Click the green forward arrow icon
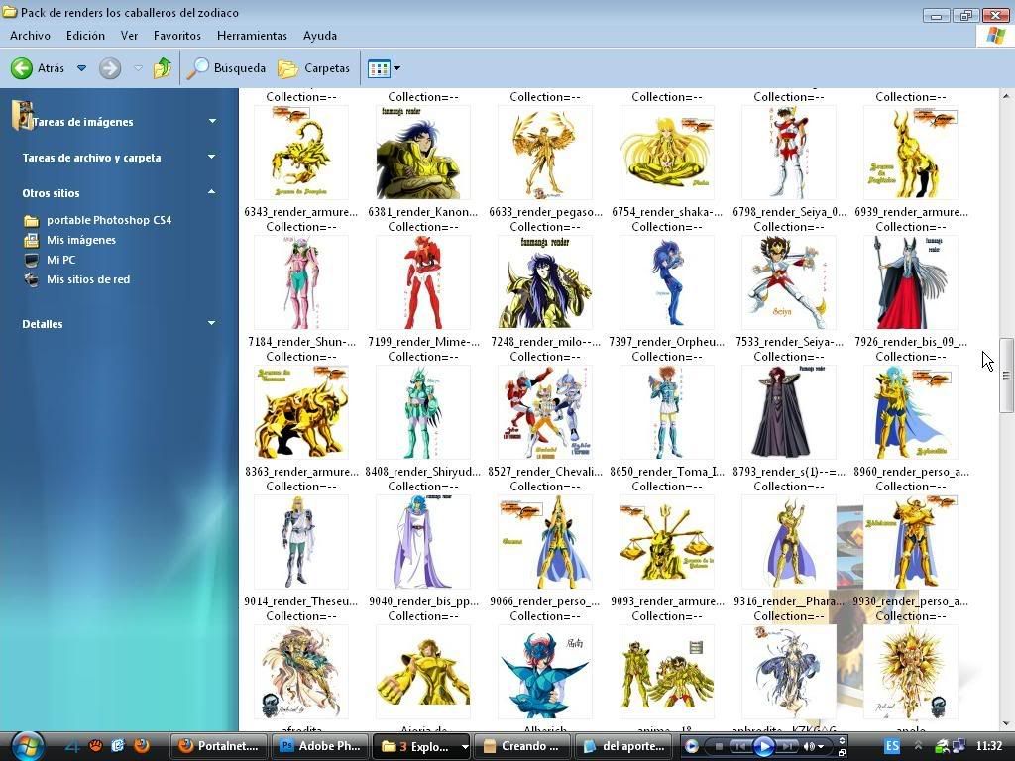 click(x=110, y=68)
